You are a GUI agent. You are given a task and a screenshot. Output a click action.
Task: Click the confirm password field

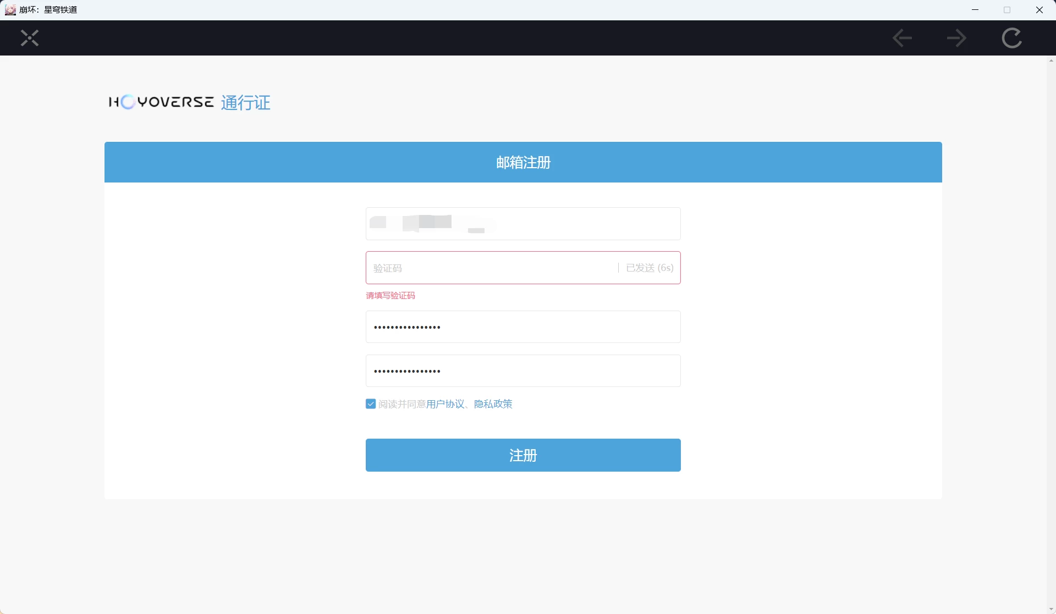tap(523, 371)
